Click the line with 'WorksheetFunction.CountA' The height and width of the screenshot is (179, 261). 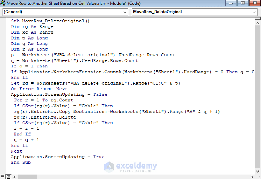coord(133,72)
